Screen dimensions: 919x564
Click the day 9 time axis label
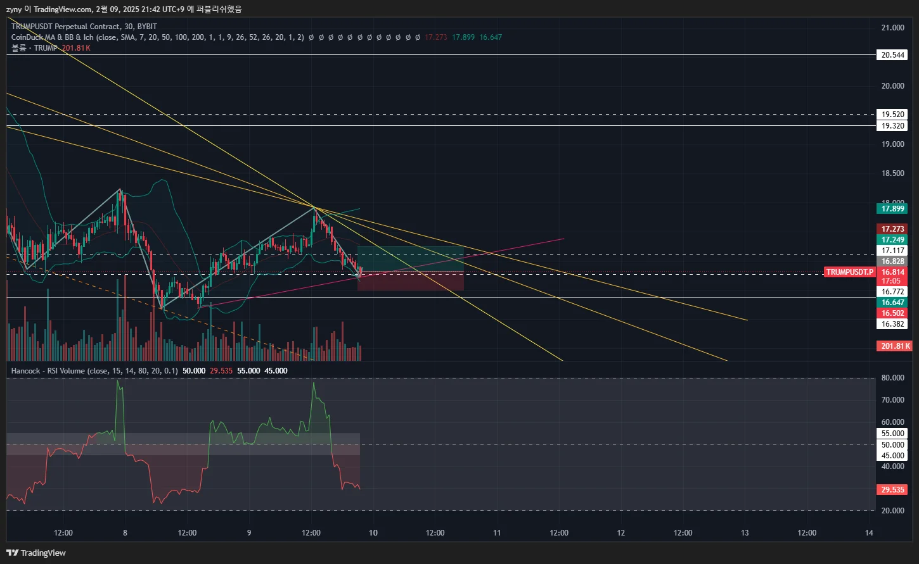[249, 533]
